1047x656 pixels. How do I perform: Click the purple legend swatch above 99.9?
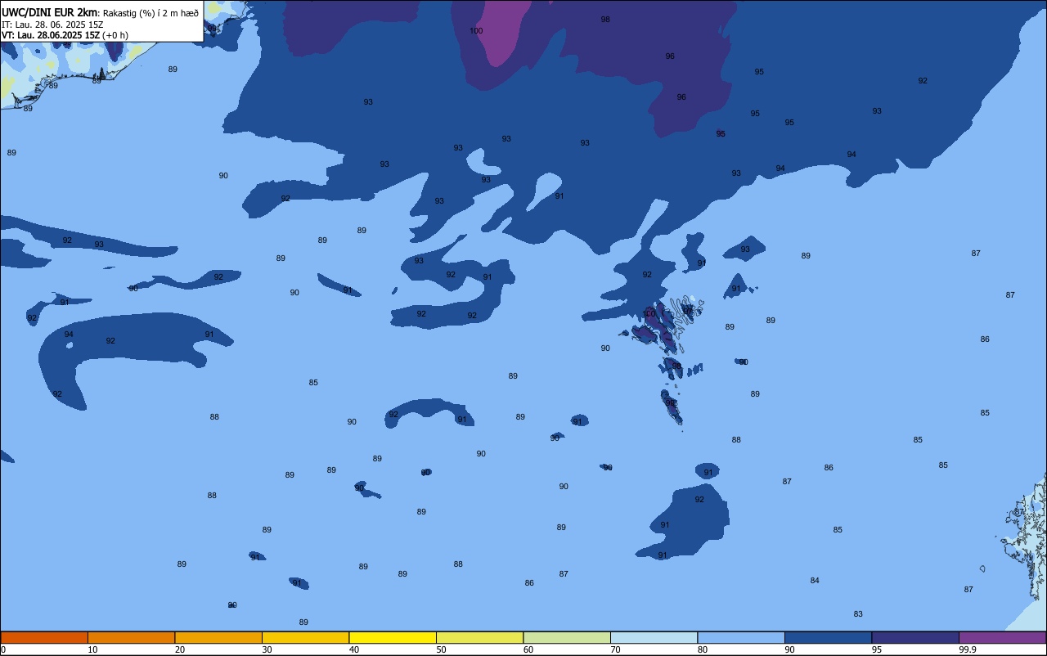(1002, 637)
